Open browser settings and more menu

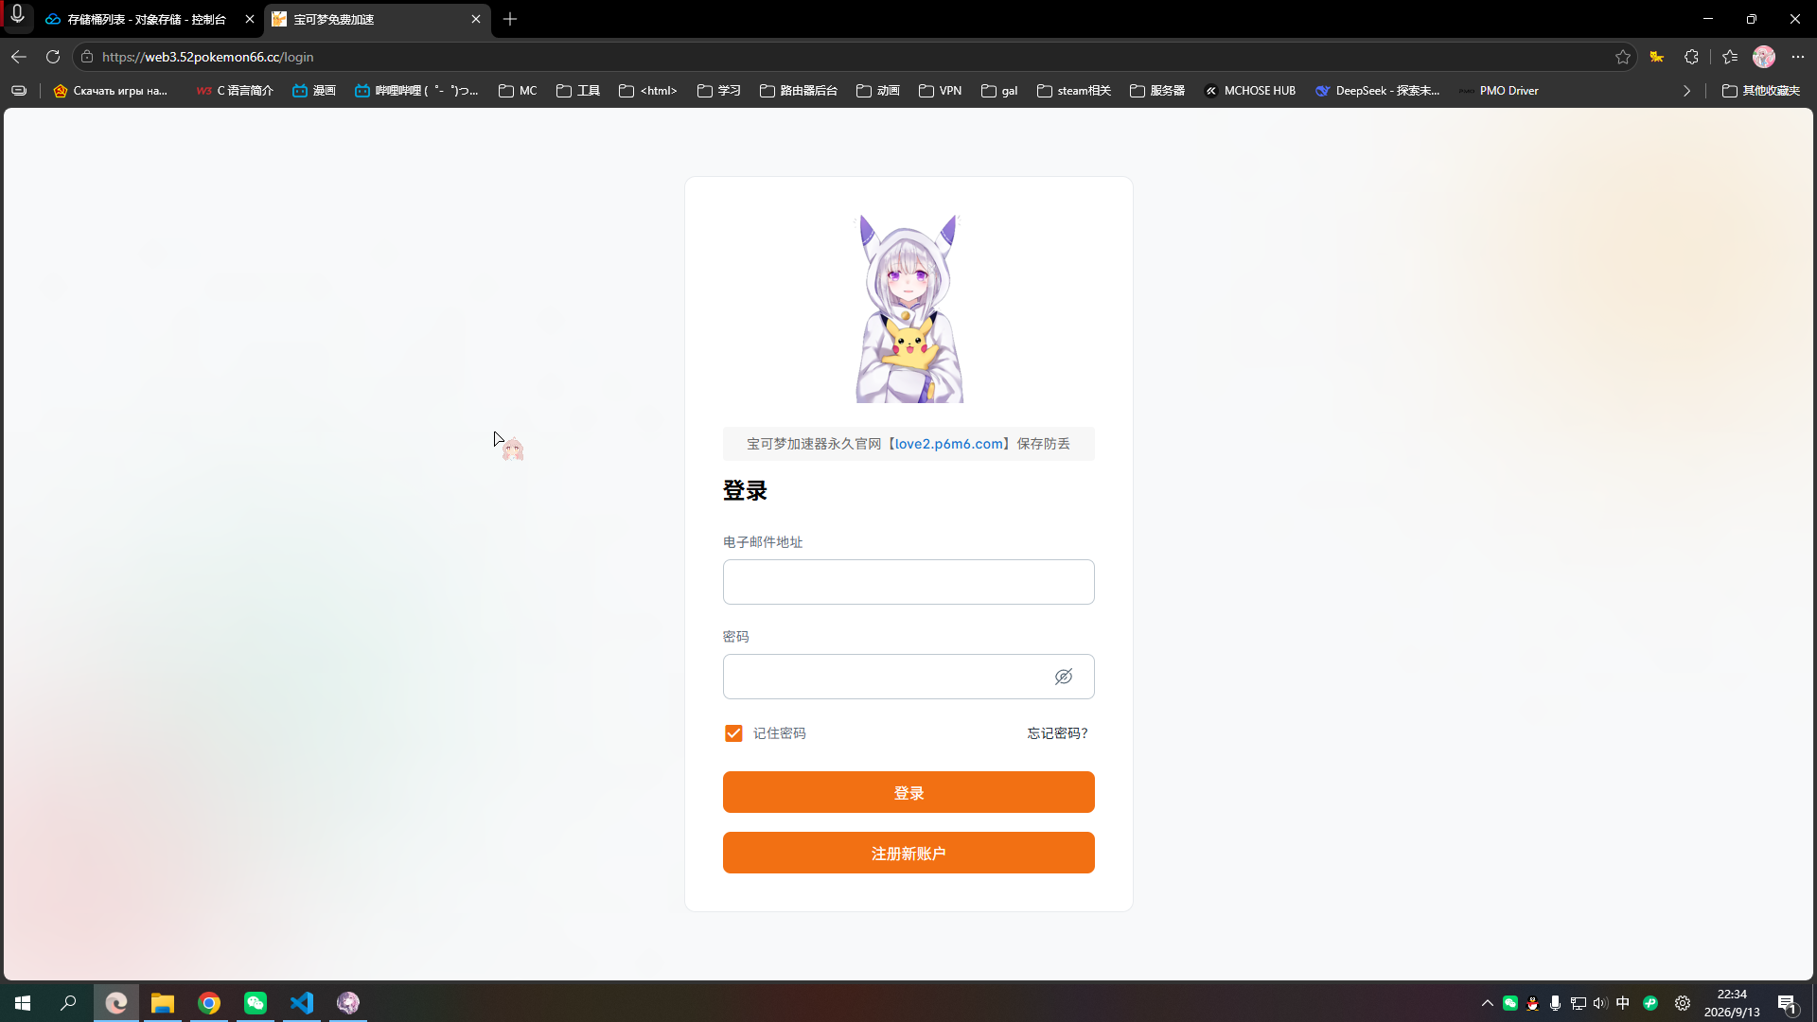[x=1798, y=57]
